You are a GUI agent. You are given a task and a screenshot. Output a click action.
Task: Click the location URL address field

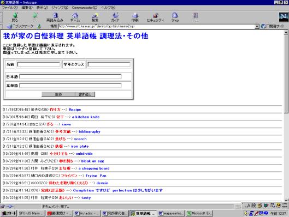pos(156,27)
